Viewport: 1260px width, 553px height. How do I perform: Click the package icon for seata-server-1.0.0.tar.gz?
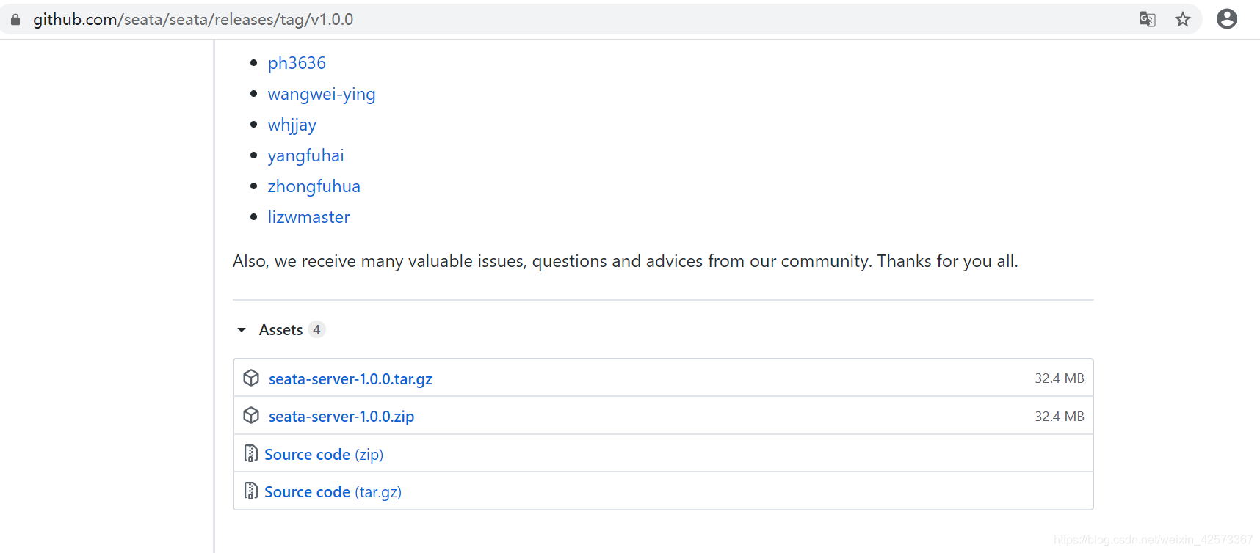tap(251, 378)
